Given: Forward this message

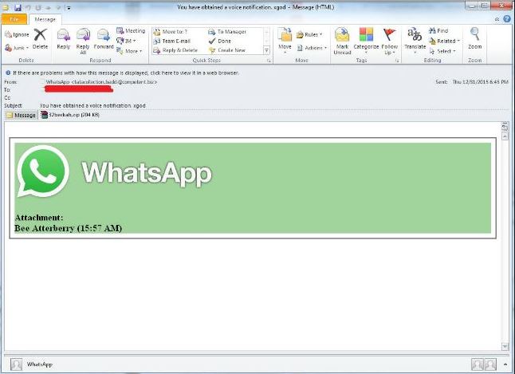Looking at the screenshot, I should (x=104, y=39).
